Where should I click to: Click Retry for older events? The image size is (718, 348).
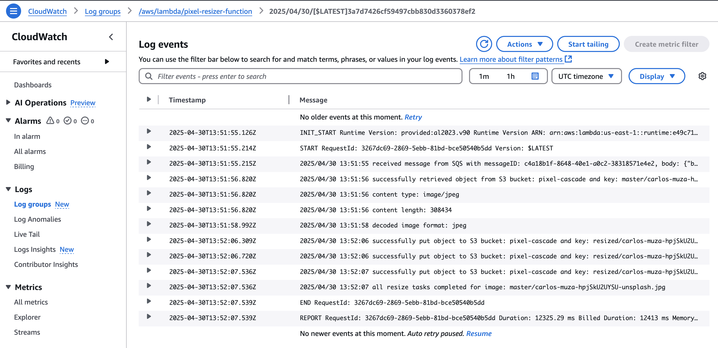coord(413,117)
